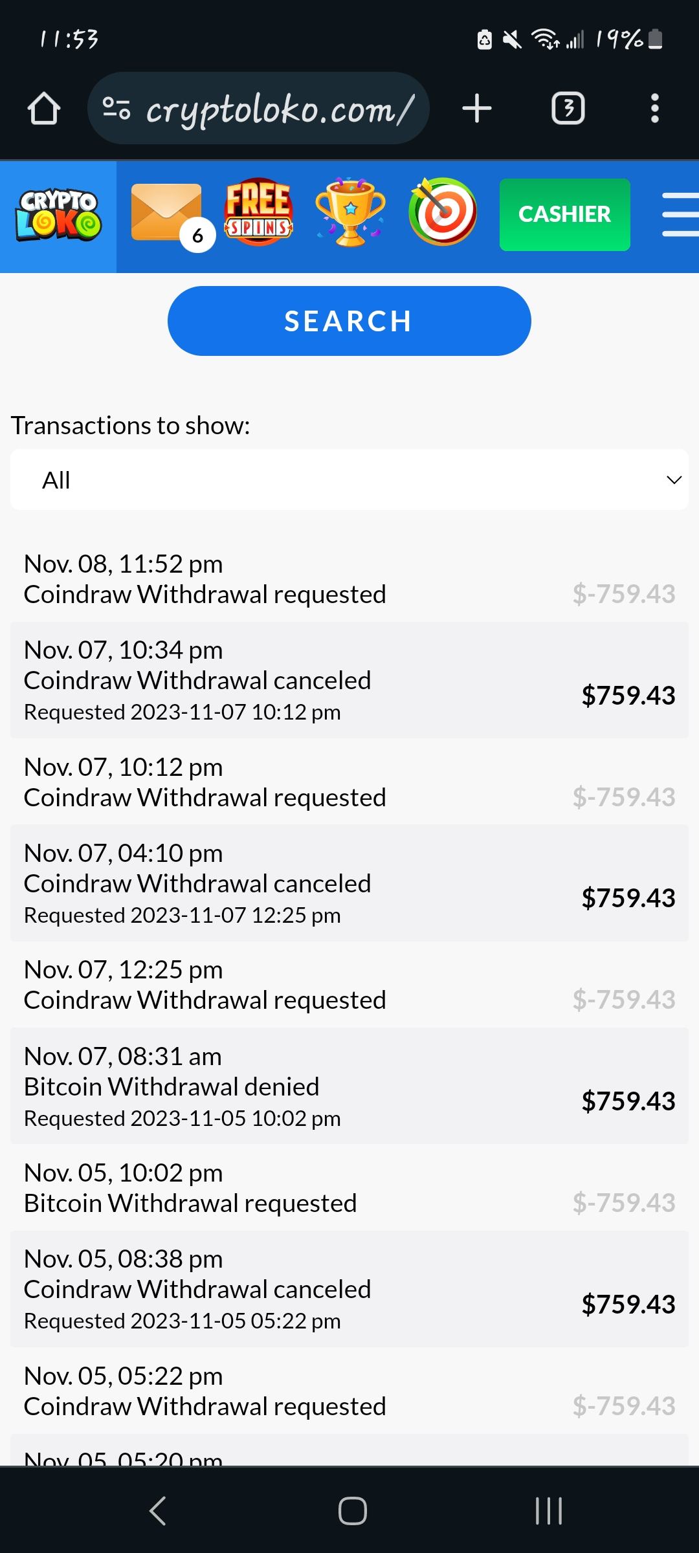The height and width of the screenshot is (1553, 699).
Task: Select the Nov. 07 10:34 pm canceled withdrawal
Action: click(349, 680)
